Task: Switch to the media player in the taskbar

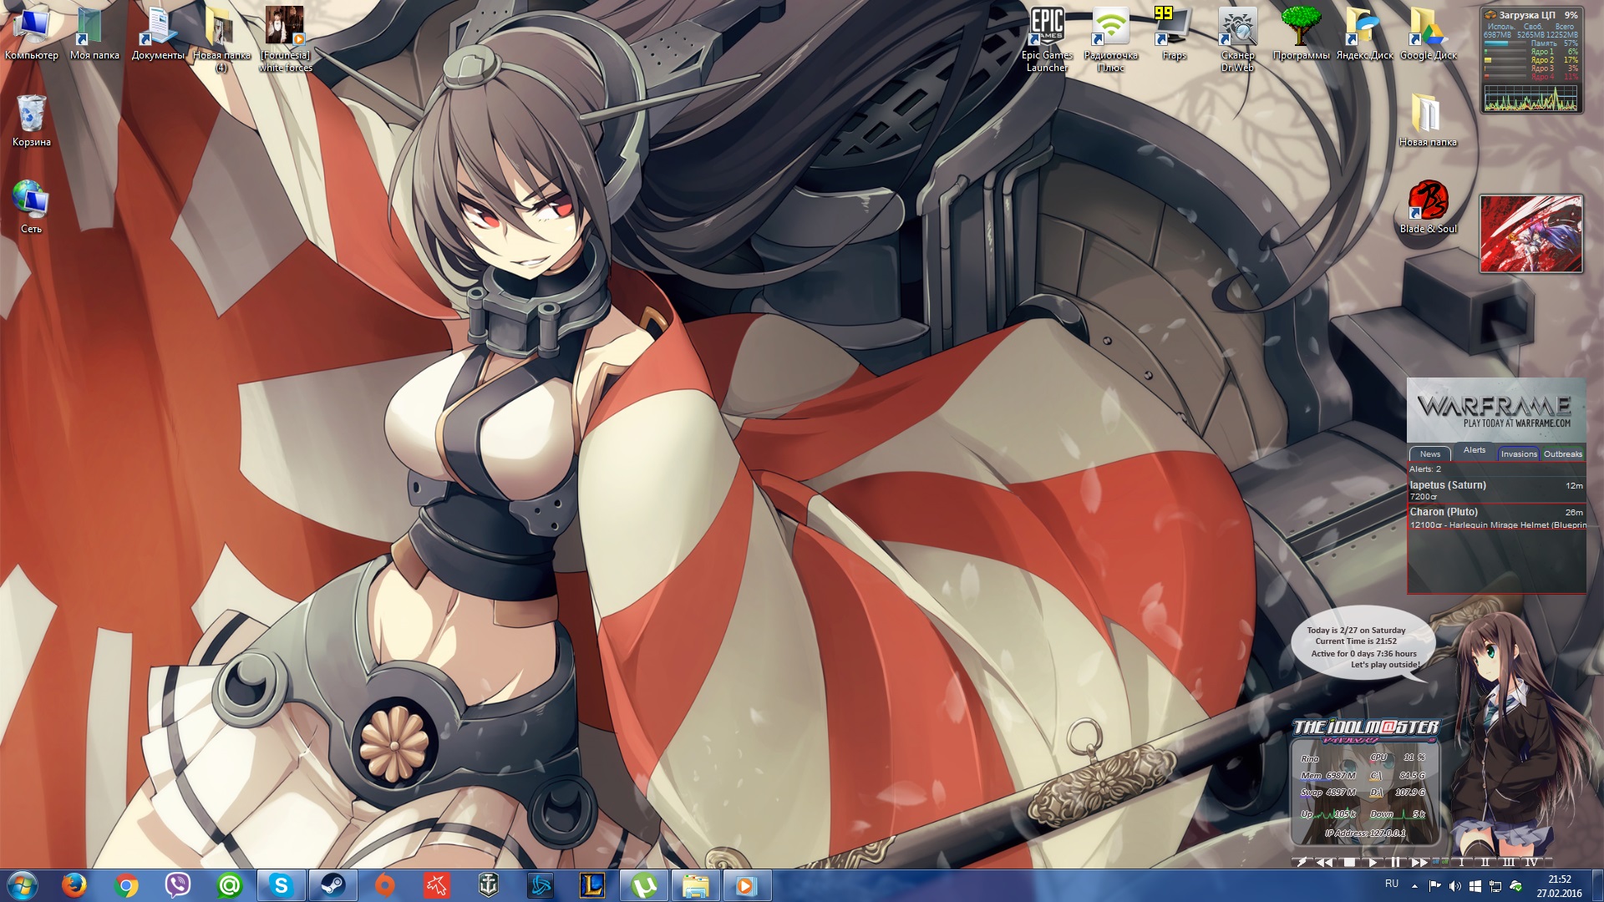Action: point(746,885)
